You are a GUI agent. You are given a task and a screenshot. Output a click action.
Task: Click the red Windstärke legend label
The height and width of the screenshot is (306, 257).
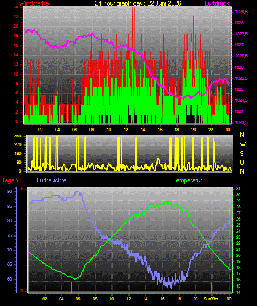(34, 3)
